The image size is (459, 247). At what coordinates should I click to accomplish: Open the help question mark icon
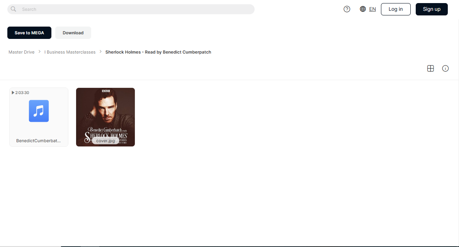[347, 9]
